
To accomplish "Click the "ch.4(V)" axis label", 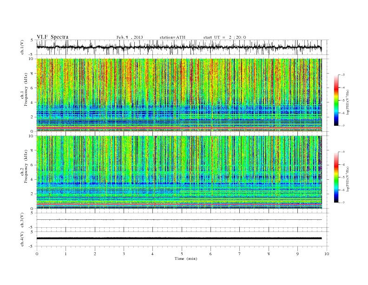I will tap(22, 239).
